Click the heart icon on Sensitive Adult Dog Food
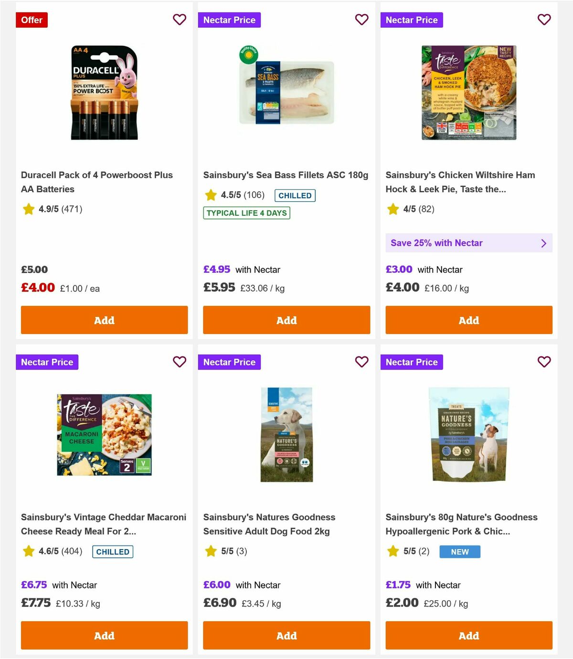 click(361, 362)
